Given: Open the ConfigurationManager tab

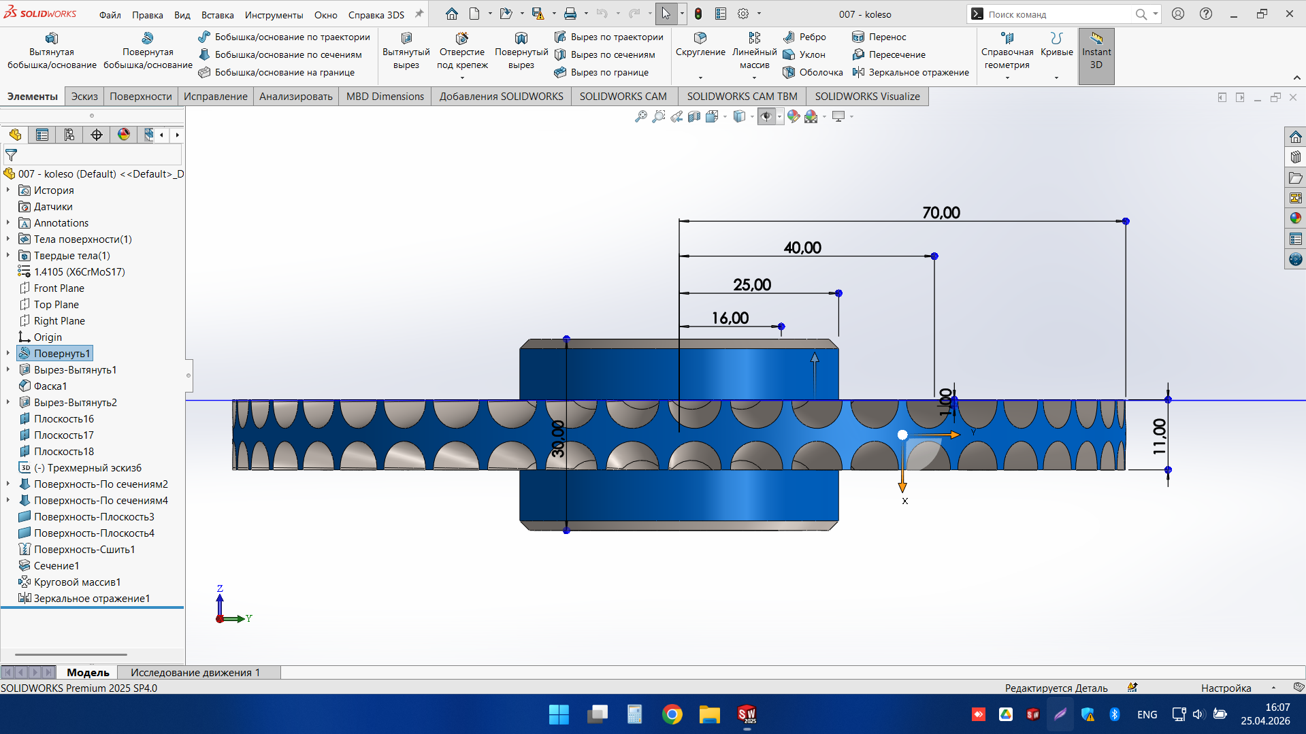Looking at the screenshot, I should [69, 135].
